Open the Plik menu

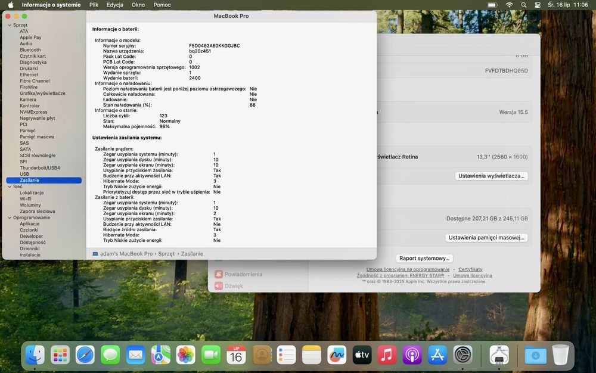[x=94, y=5]
